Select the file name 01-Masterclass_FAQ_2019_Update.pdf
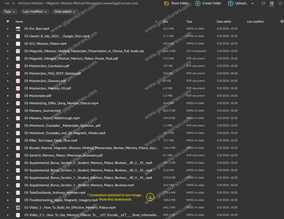284x219 pixels. (53, 73)
